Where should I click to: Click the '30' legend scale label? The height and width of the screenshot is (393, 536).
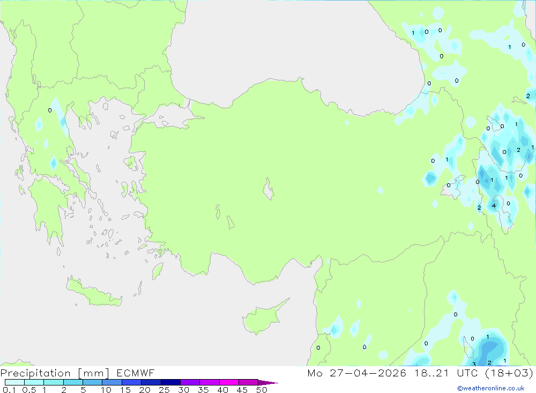pos(183,390)
